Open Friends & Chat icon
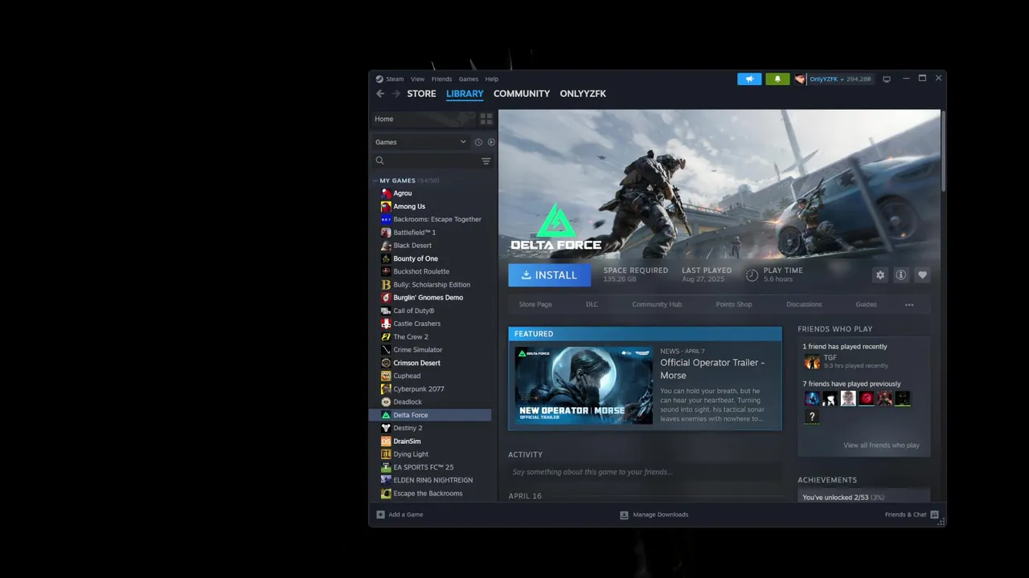 pyautogui.click(x=935, y=515)
